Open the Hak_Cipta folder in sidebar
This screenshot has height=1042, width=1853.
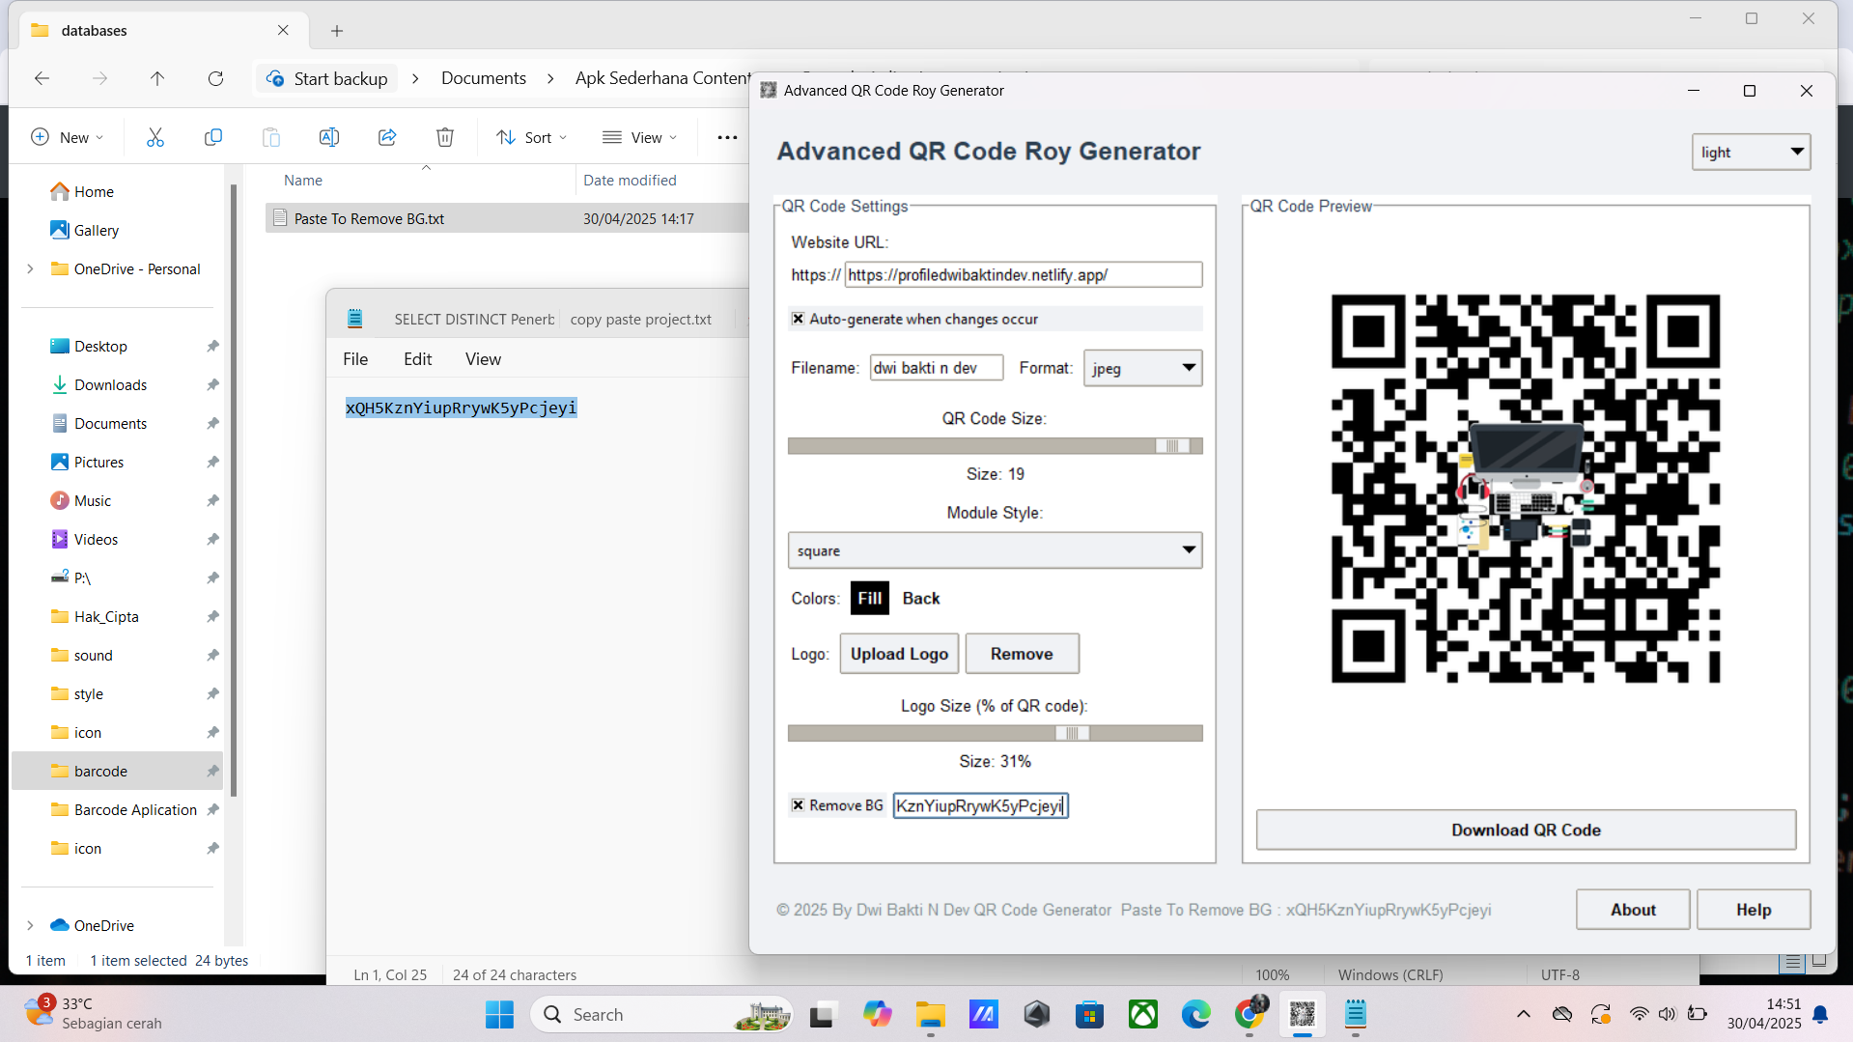coord(106,617)
